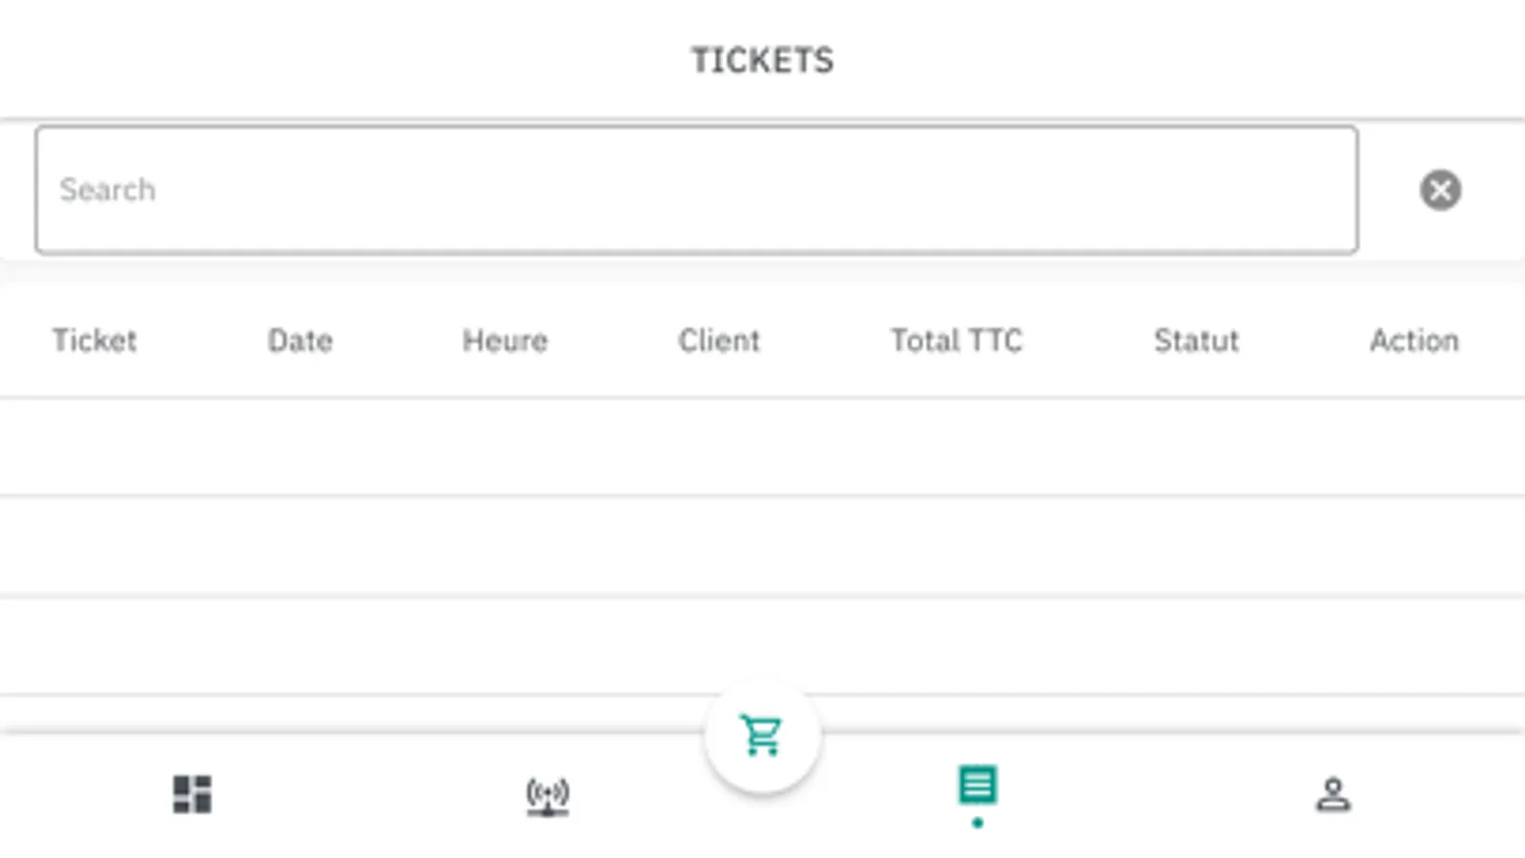Screen dimensions: 1525x858
Task: Select the third empty table row
Action: tap(762, 645)
